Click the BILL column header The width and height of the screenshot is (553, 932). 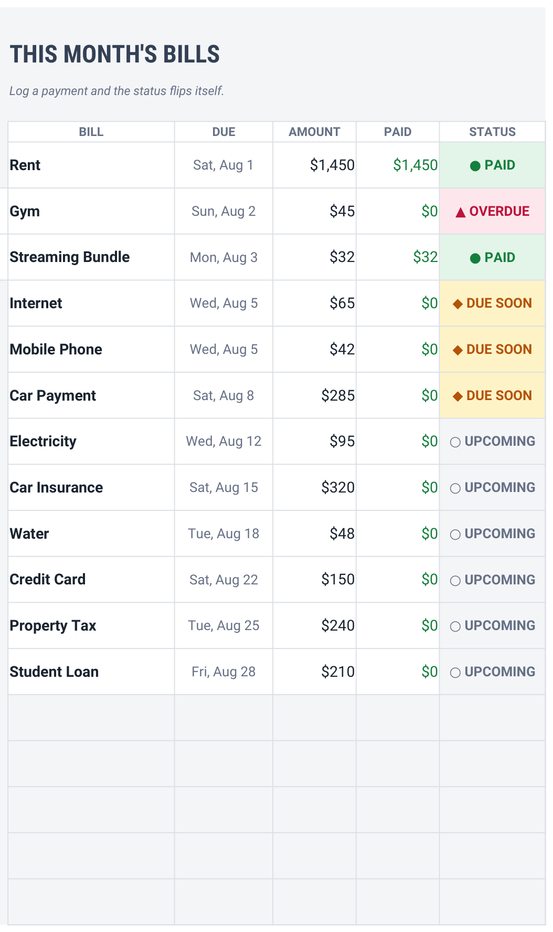(91, 132)
